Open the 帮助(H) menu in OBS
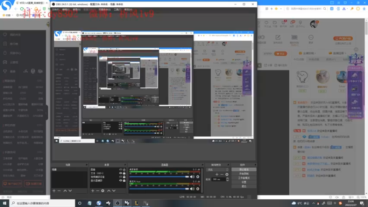Viewport: 368px width, 207px height. click(128, 10)
